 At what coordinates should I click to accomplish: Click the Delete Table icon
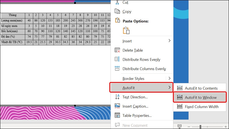coord(117,50)
